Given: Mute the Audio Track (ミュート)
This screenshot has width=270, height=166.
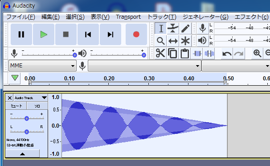Looking at the screenshot, I should [x=16, y=106].
